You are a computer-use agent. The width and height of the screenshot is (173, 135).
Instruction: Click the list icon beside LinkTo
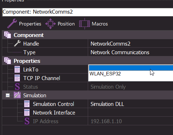click(x=17, y=69)
